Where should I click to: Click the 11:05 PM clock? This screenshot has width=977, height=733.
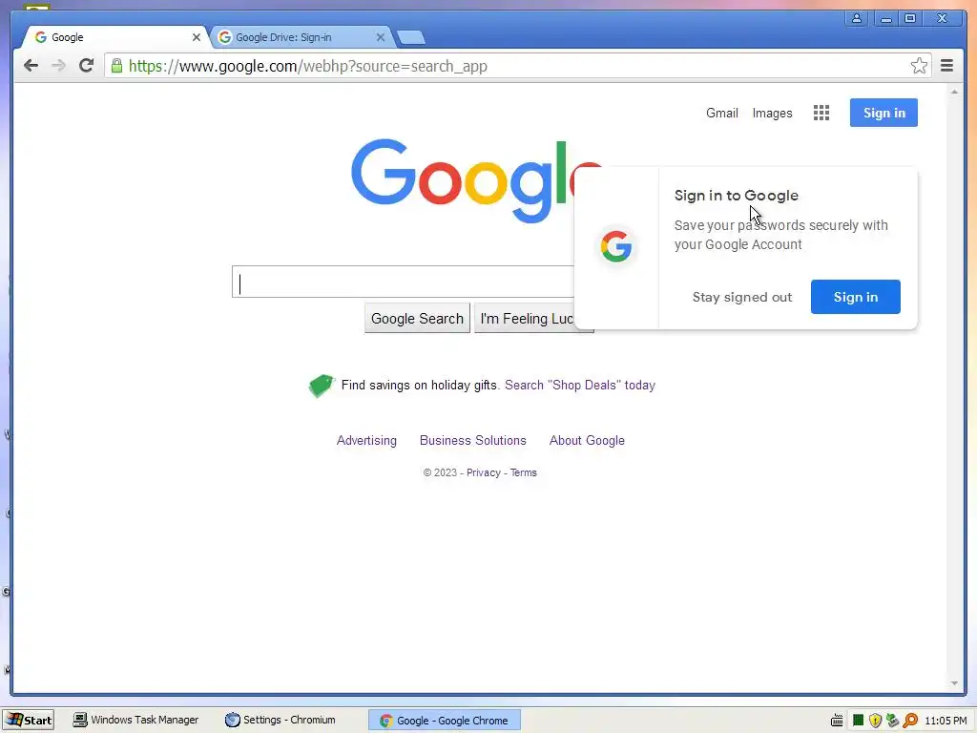pyautogui.click(x=946, y=721)
